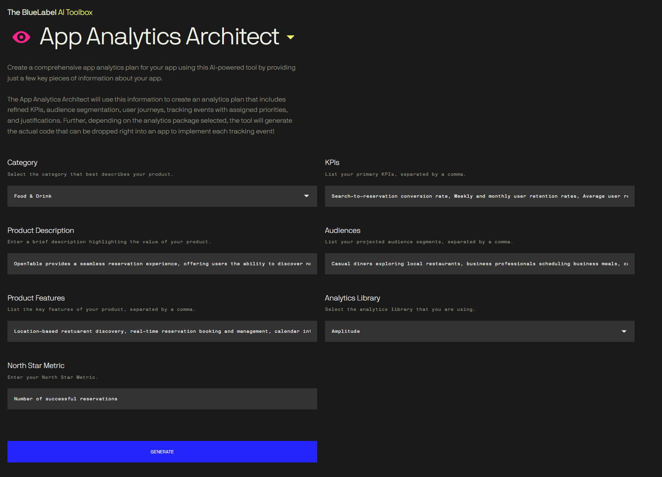Expand the Category dropdown showing Food & Drink
Screen dimensions: 662x477
pyautogui.click(x=162, y=196)
